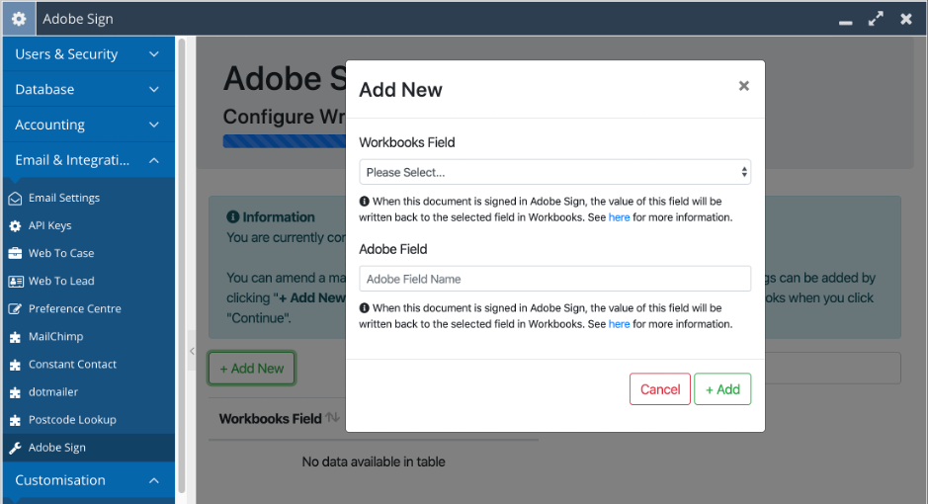Select Postcode Lookup in the sidebar

(89, 420)
